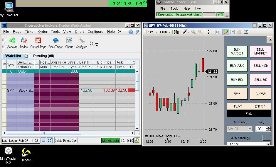The image size is (276, 167).
Task: Click the indicators chart icon
Action: point(233,32)
